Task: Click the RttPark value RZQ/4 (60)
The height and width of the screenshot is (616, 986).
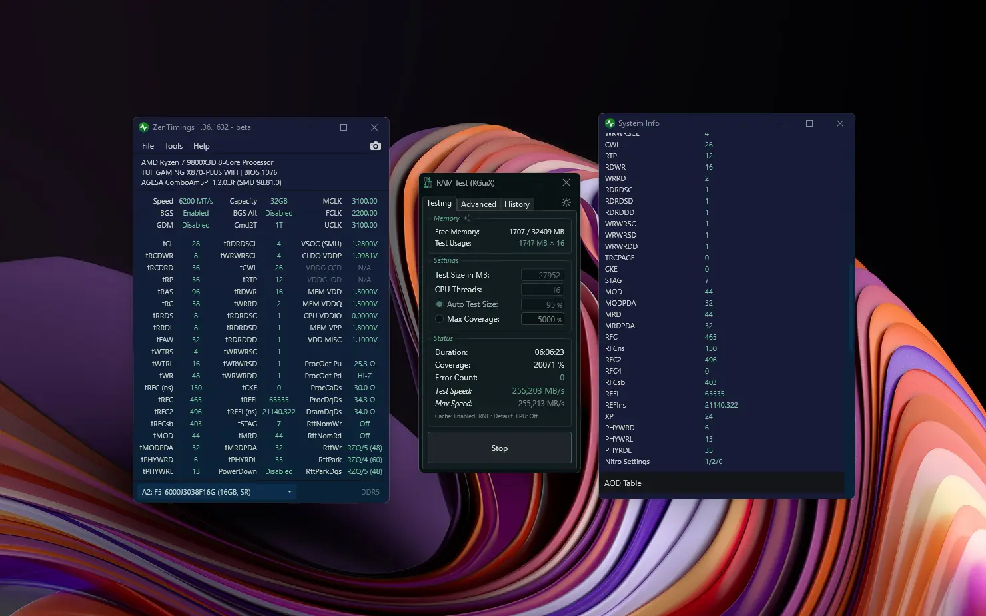Action: pyautogui.click(x=364, y=460)
